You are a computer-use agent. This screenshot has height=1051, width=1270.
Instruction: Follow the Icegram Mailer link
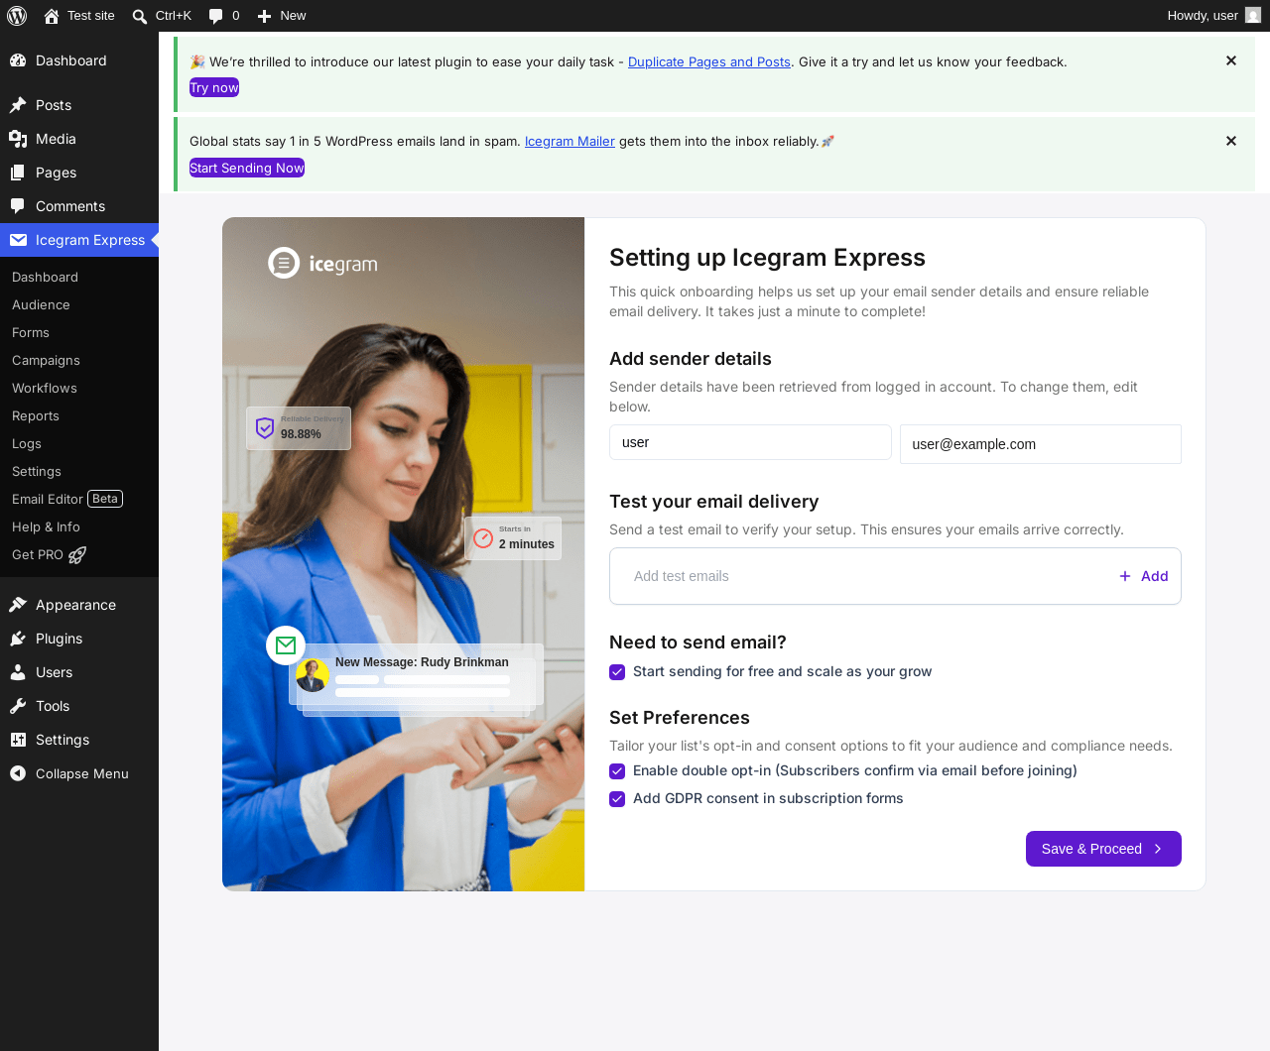(570, 141)
